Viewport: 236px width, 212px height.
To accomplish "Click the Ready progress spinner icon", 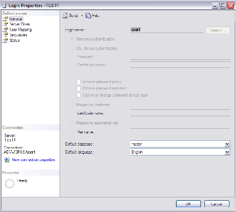I will pos(9,183).
